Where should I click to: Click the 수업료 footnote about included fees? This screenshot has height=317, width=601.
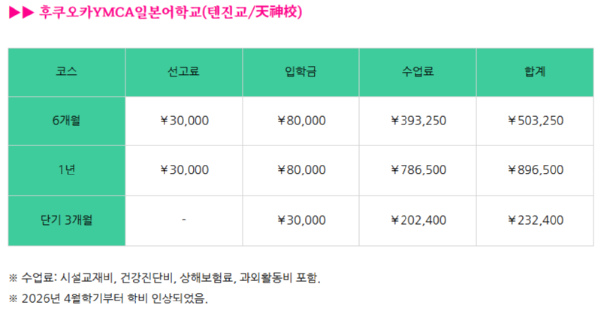coord(165,278)
